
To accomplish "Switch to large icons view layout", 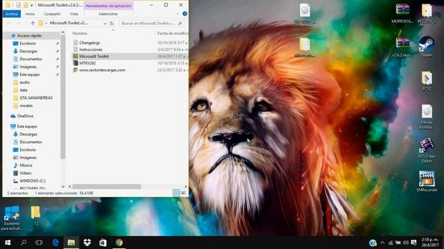I will click(x=184, y=193).
